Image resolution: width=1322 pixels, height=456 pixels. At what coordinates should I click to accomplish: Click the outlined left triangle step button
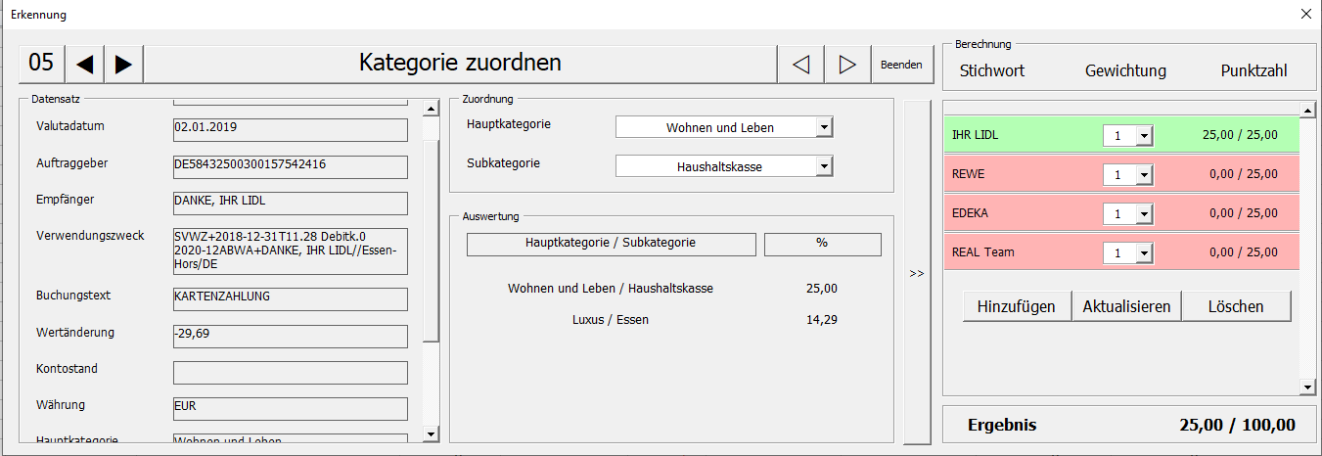click(800, 65)
